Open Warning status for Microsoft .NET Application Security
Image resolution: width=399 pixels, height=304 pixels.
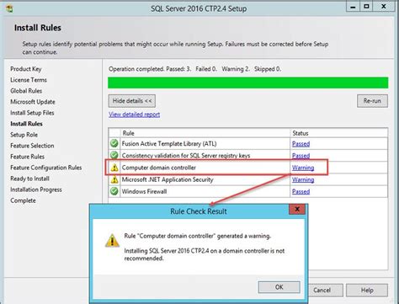point(303,179)
